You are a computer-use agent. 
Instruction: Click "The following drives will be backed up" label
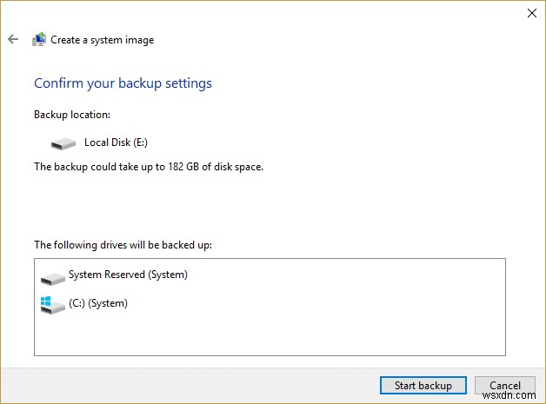(123, 245)
